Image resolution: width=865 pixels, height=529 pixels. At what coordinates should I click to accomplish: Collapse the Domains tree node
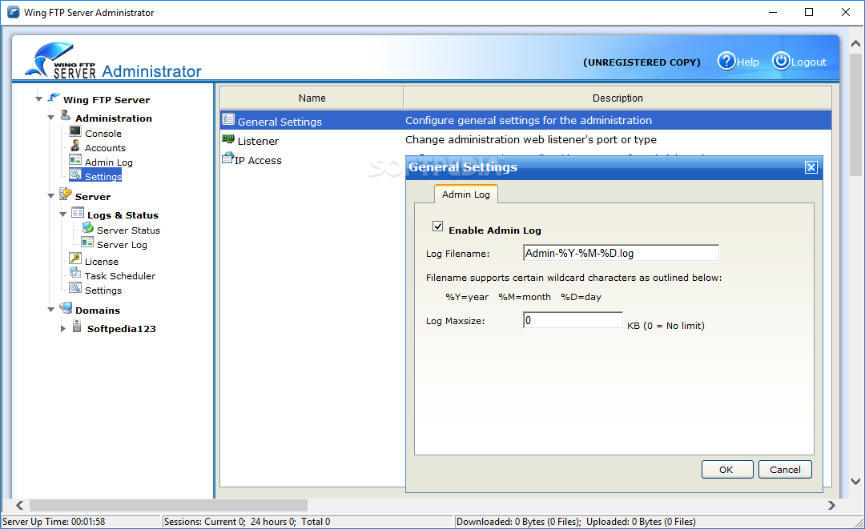[x=50, y=309]
